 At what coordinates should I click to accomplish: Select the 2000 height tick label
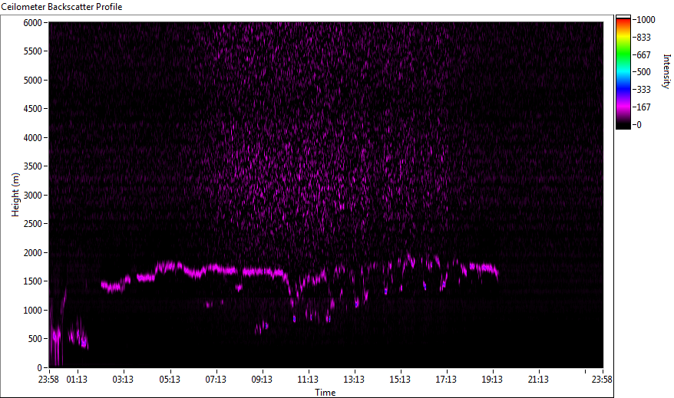point(33,253)
